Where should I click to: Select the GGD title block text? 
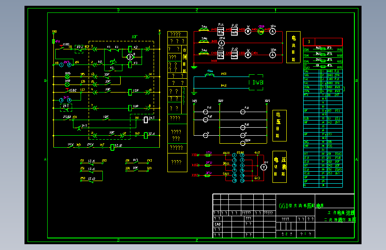tap(301, 206)
